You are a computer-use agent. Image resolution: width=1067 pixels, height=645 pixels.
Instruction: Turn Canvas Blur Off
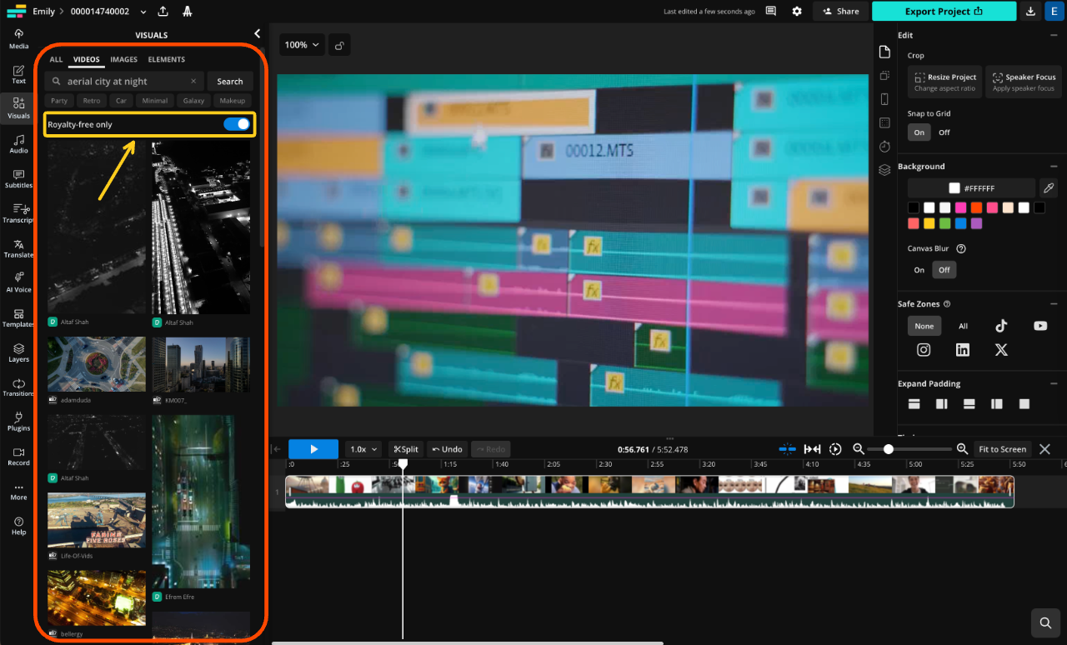coord(944,270)
